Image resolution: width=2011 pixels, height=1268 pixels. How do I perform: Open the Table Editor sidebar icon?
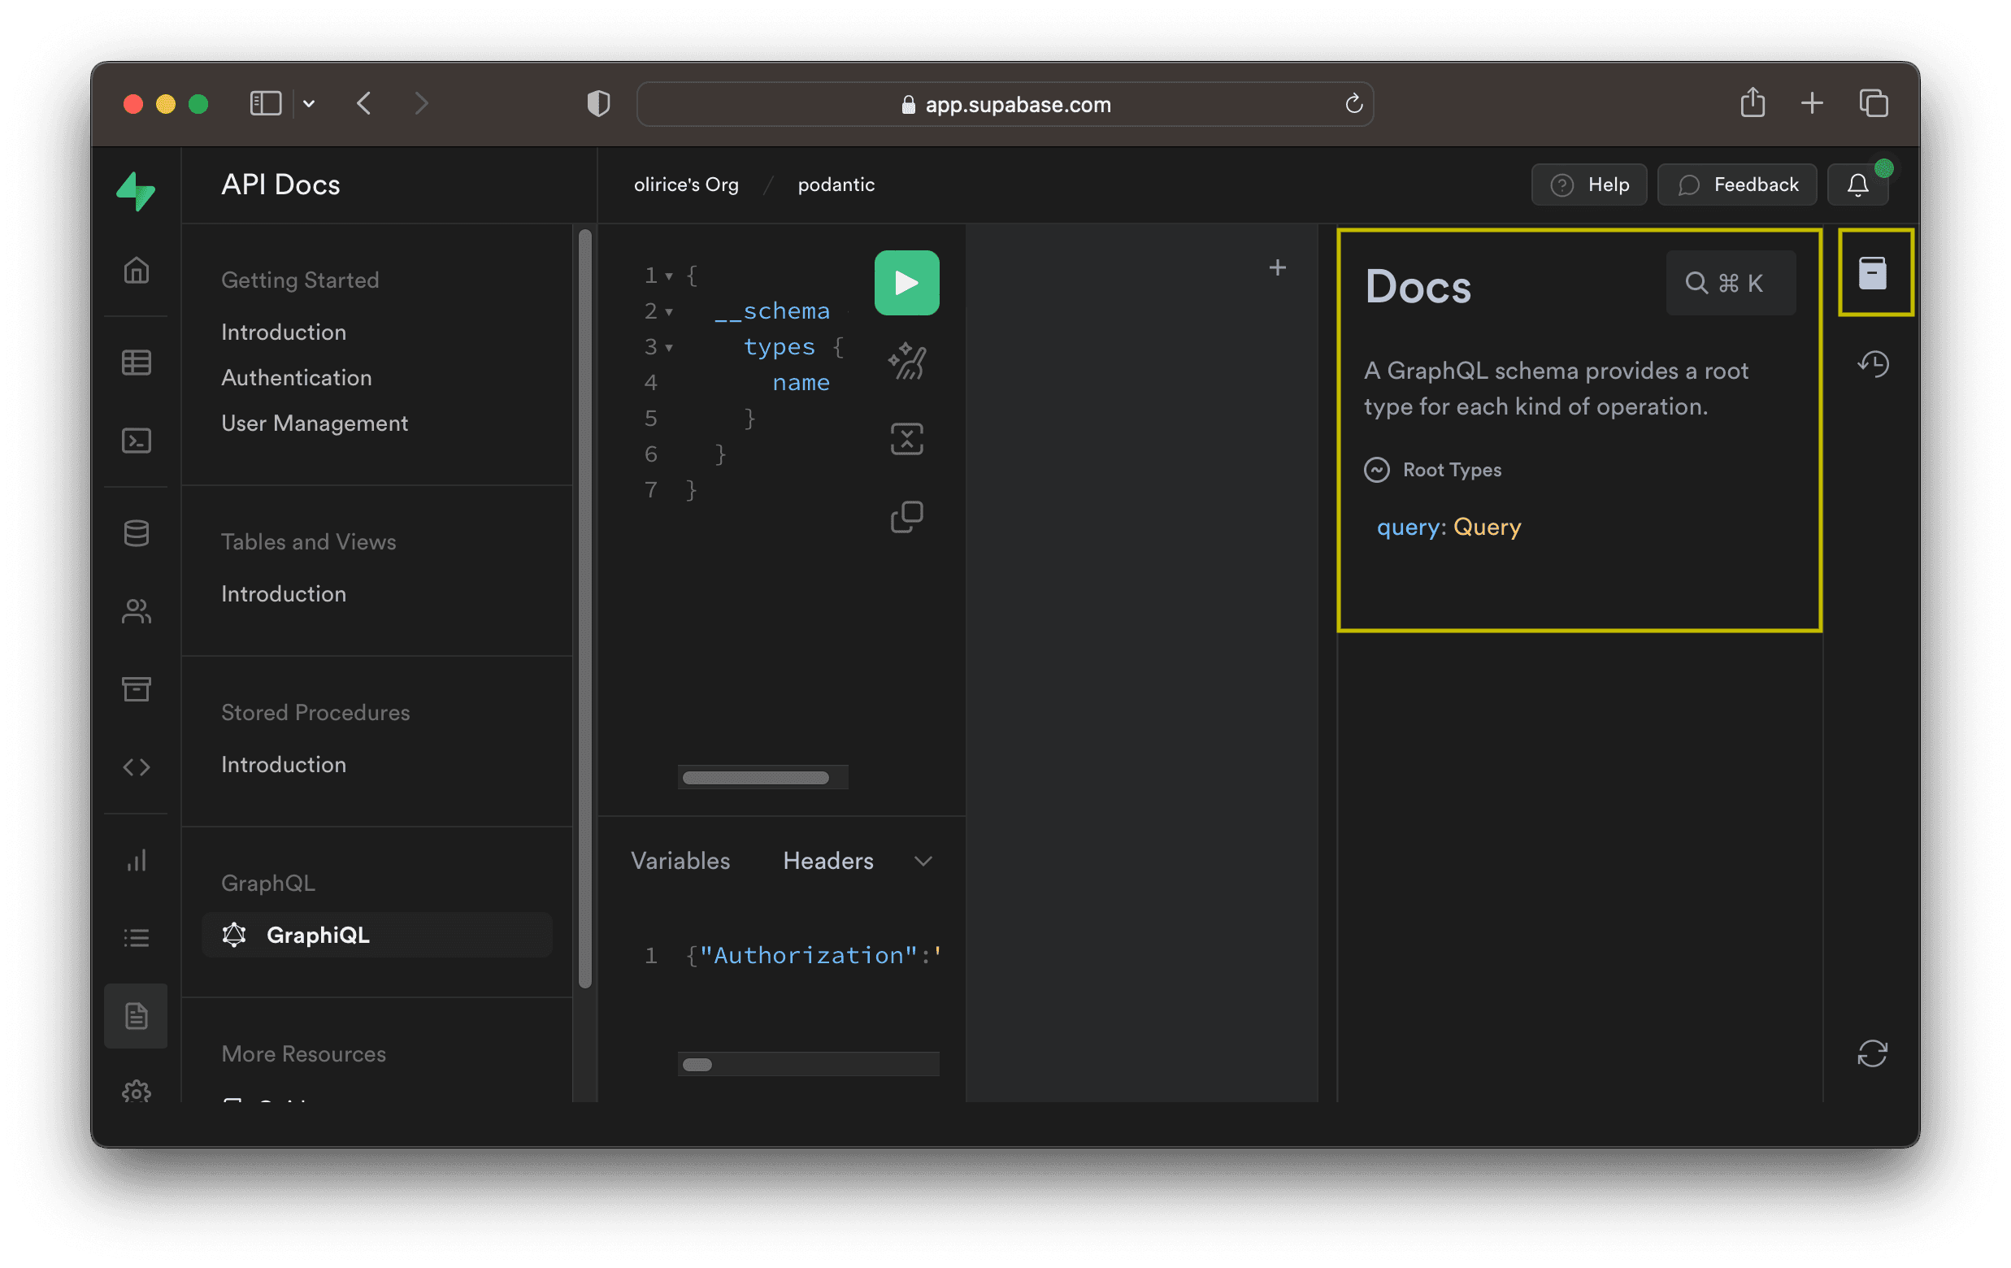tap(136, 363)
